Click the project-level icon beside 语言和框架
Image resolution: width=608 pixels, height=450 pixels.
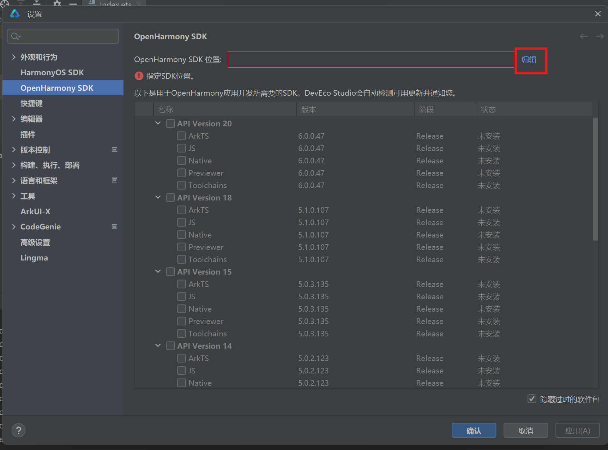tap(114, 180)
